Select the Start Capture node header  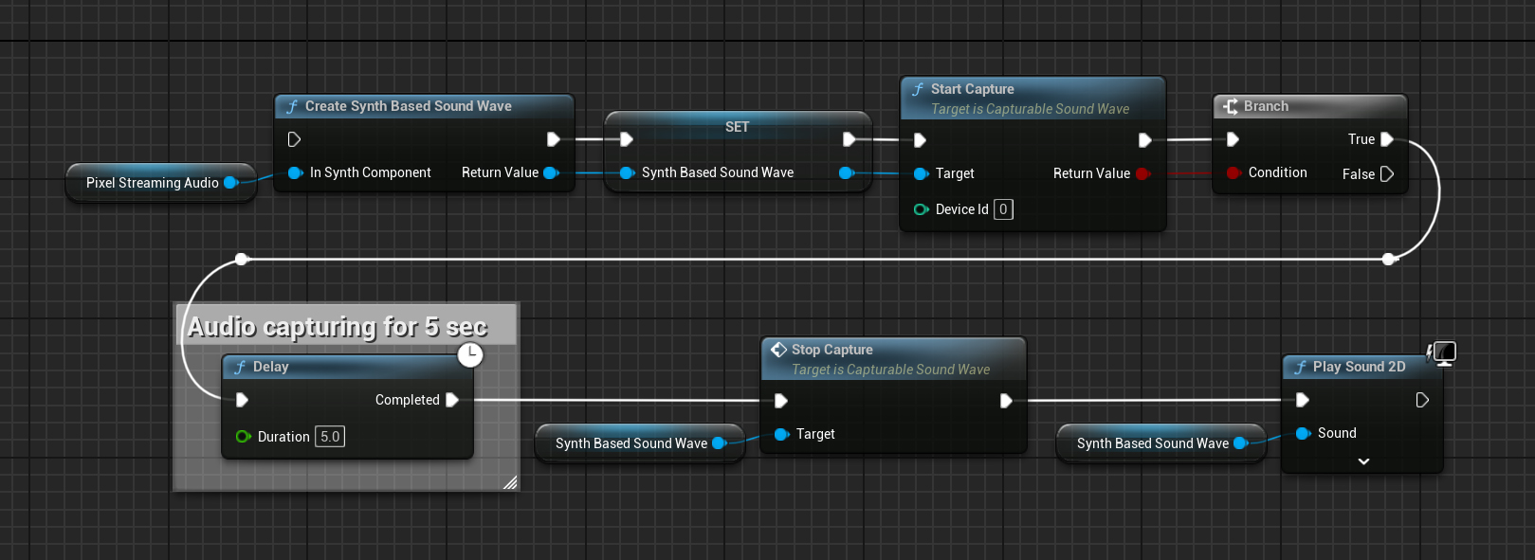click(1032, 99)
